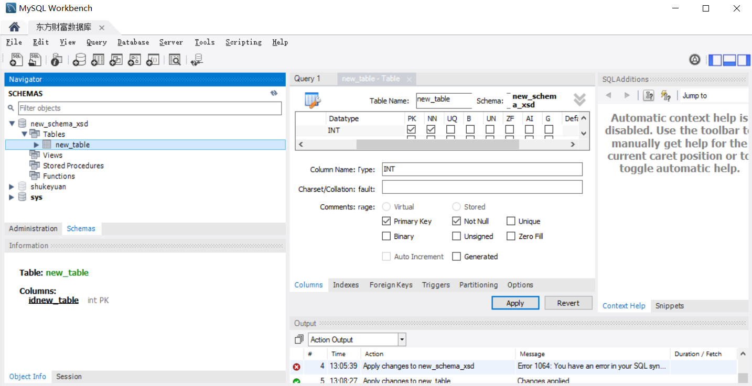Reconnect to DBMS icon

coord(197,60)
